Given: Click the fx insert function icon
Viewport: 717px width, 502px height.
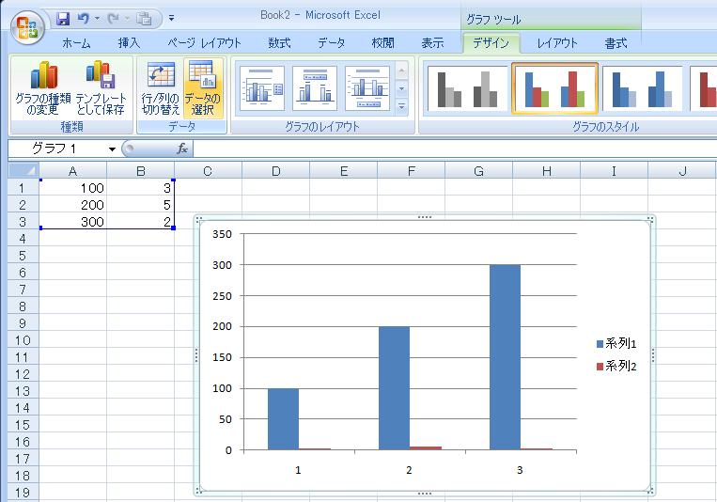Looking at the screenshot, I should (182, 149).
